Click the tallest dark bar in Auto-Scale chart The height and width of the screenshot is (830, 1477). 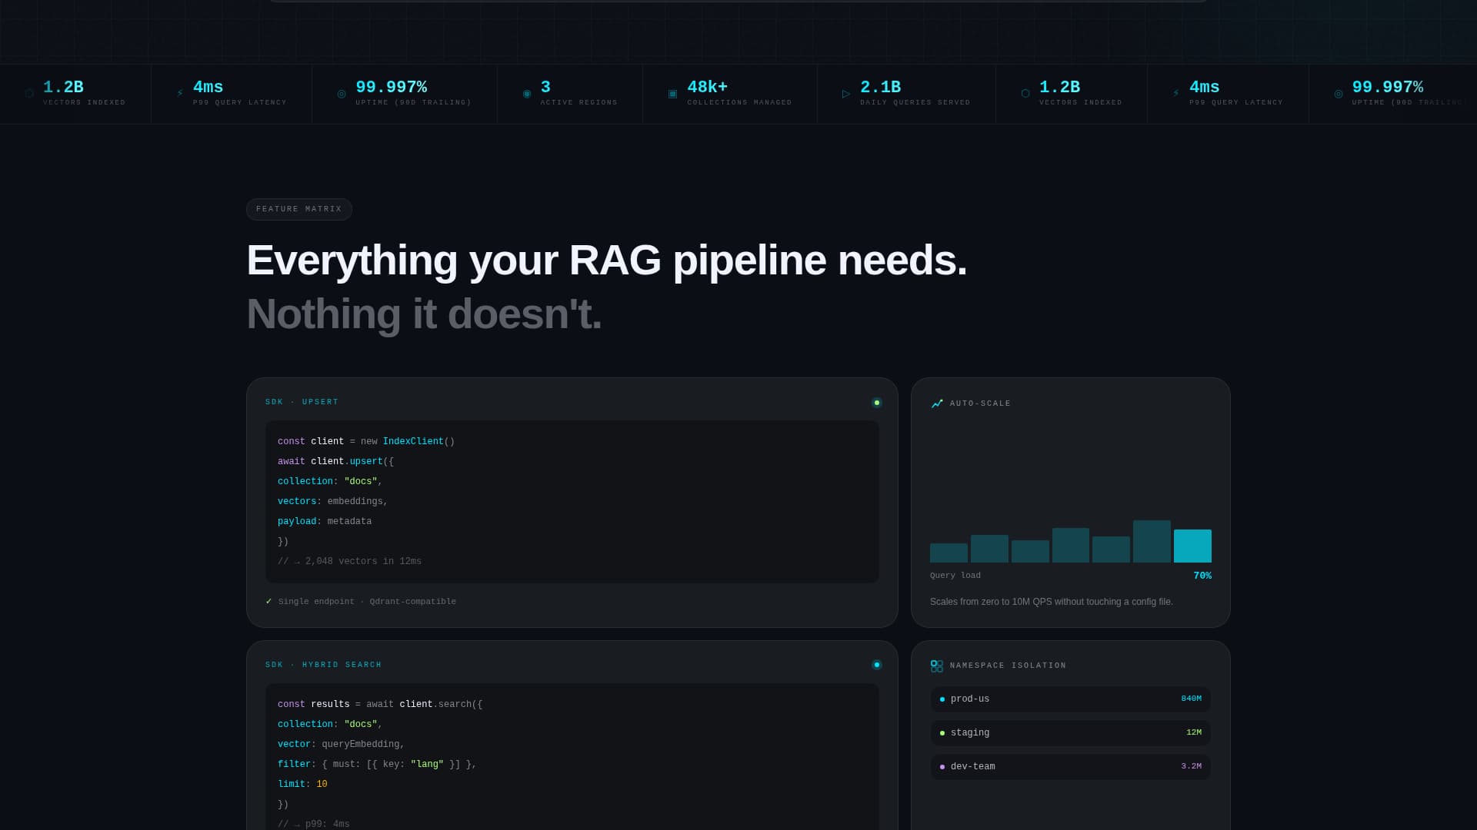point(1152,541)
